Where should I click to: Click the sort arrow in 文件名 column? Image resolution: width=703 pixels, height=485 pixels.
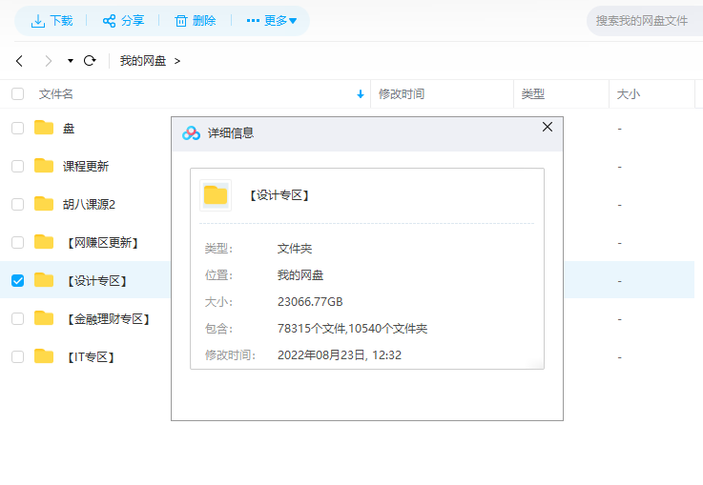[360, 94]
